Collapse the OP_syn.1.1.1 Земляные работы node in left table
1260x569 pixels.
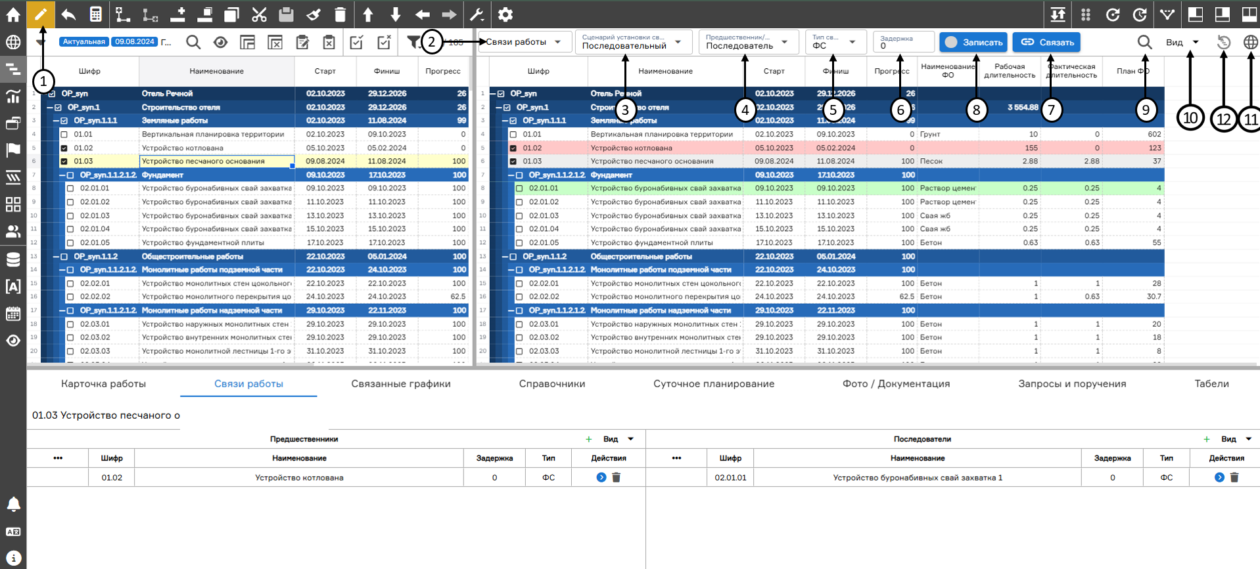click(x=55, y=121)
